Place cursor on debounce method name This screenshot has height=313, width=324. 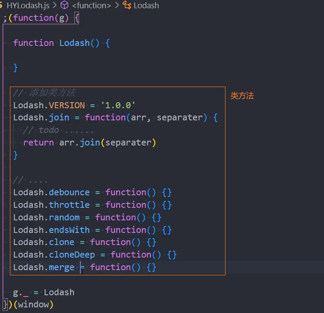69,193
